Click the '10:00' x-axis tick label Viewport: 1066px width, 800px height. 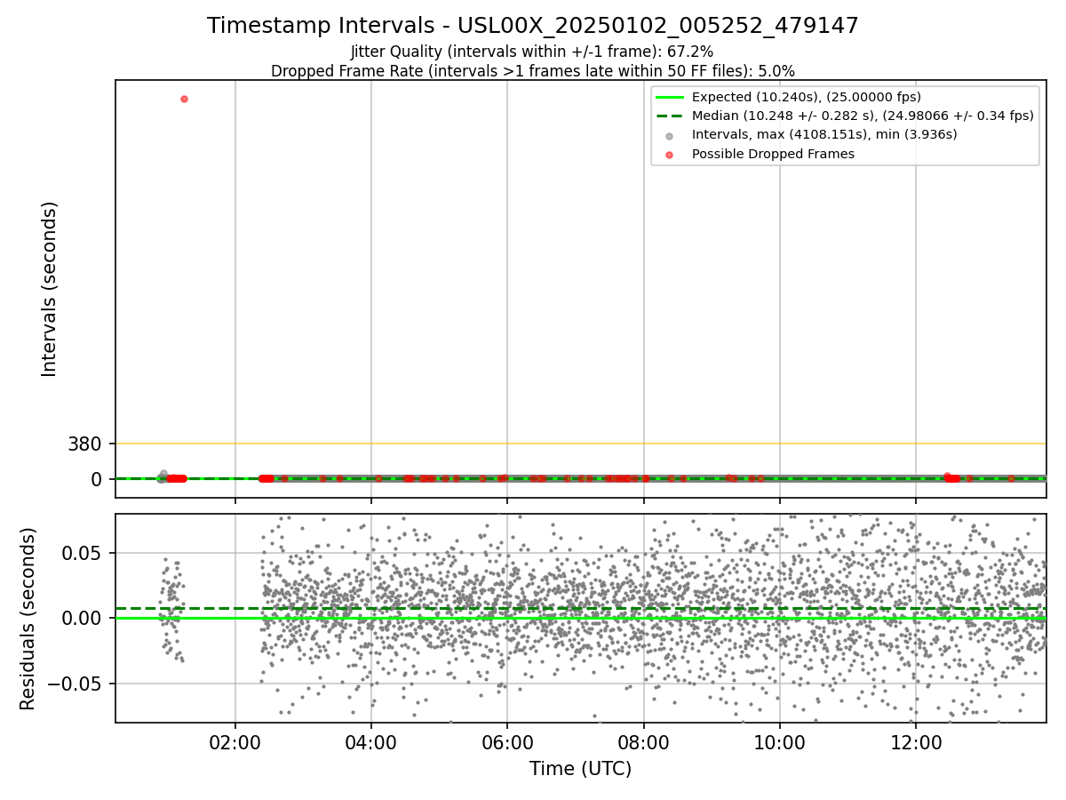[780, 743]
